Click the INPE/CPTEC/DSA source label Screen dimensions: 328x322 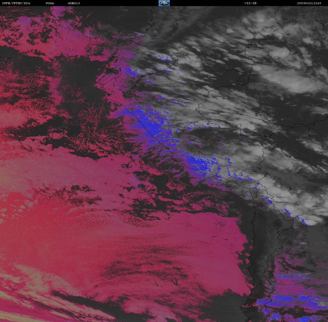coord(16,3)
